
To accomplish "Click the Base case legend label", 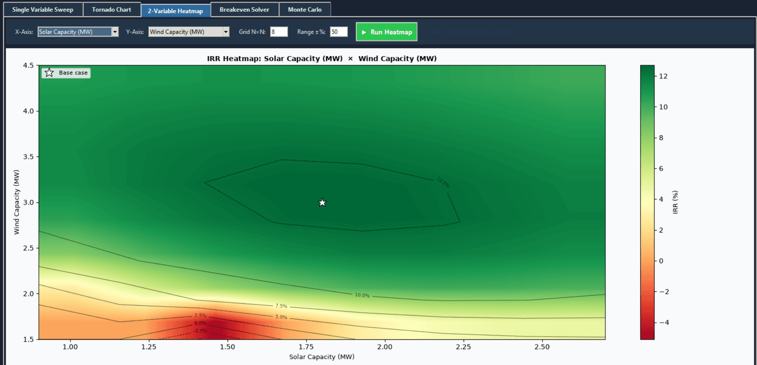I will point(73,73).
